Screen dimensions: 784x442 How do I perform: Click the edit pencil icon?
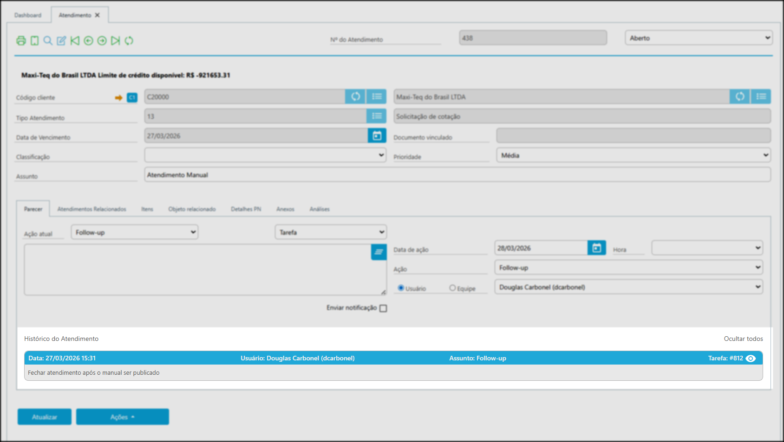tap(61, 41)
